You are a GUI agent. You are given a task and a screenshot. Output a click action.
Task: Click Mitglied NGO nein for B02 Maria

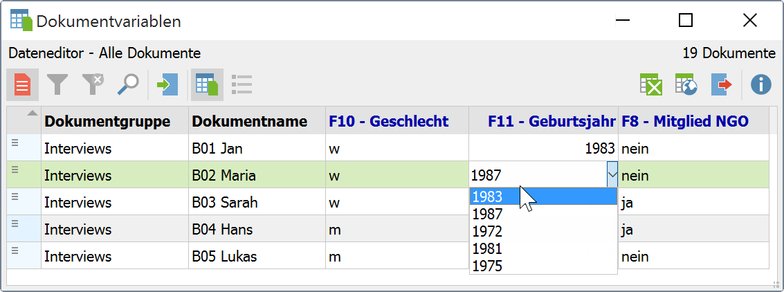coord(694,175)
